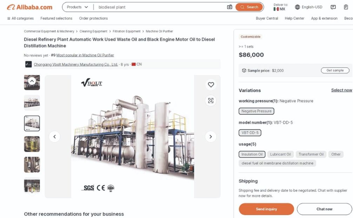Open the Products search category dropdown
The image size is (353, 218).
(77, 7)
